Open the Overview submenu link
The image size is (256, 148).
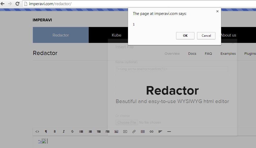click(x=172, y=53)
